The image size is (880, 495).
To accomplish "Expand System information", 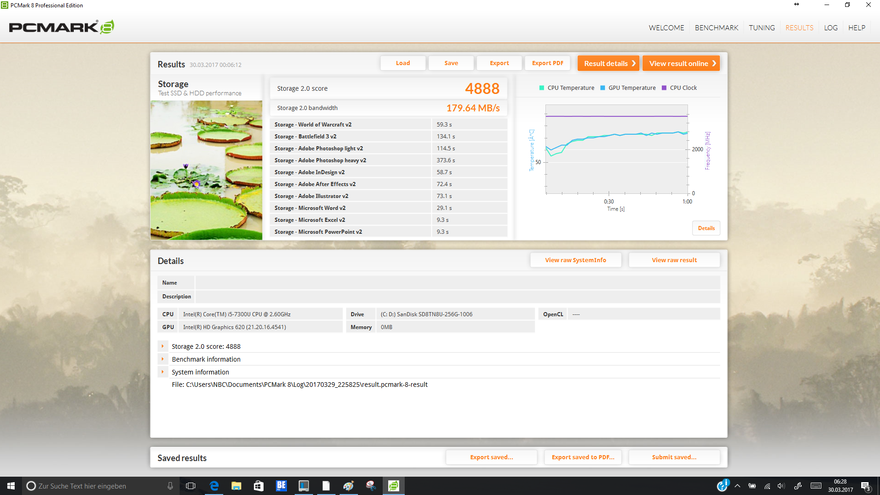I will coord(163,372).
